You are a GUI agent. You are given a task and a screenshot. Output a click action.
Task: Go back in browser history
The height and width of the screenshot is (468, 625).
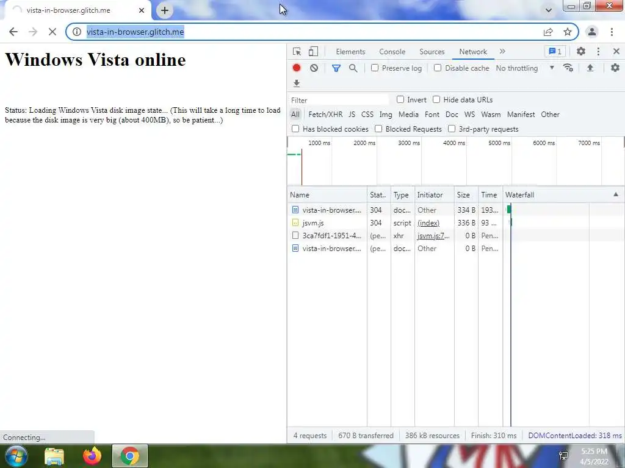[13, 32]
